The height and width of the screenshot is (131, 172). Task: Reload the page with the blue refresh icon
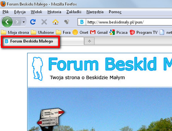[33, 22]
